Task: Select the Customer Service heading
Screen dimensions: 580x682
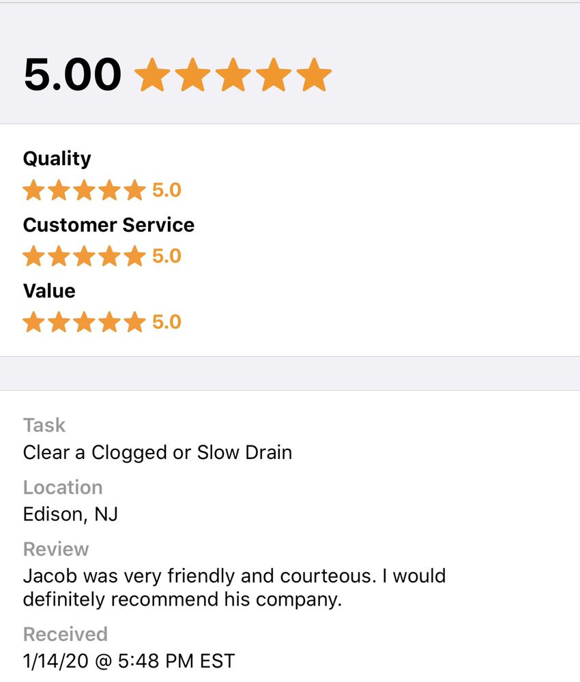Action: coord(108,225)
